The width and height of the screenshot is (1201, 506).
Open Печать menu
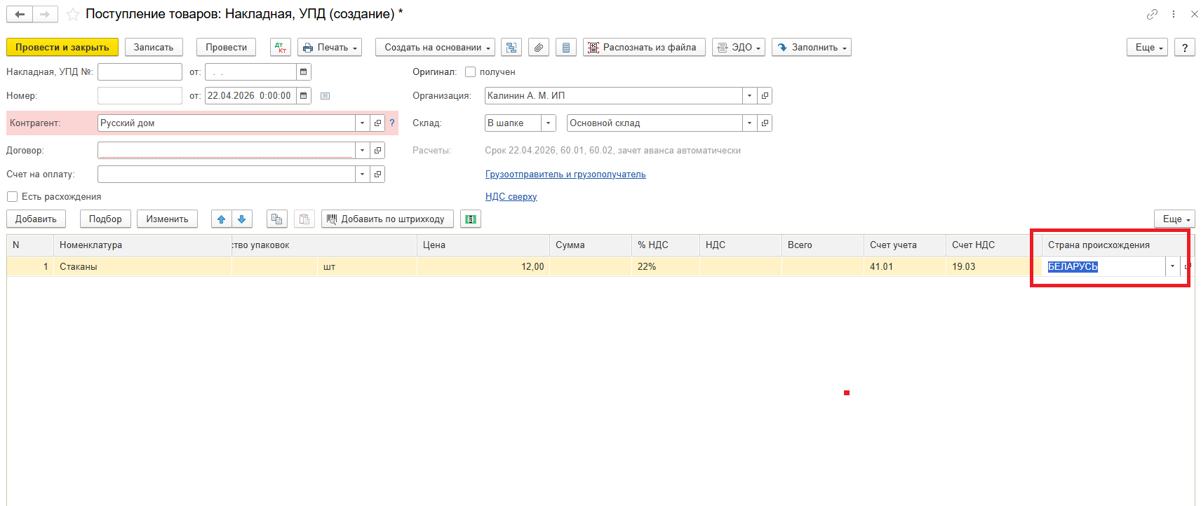[x=330, y=47]
